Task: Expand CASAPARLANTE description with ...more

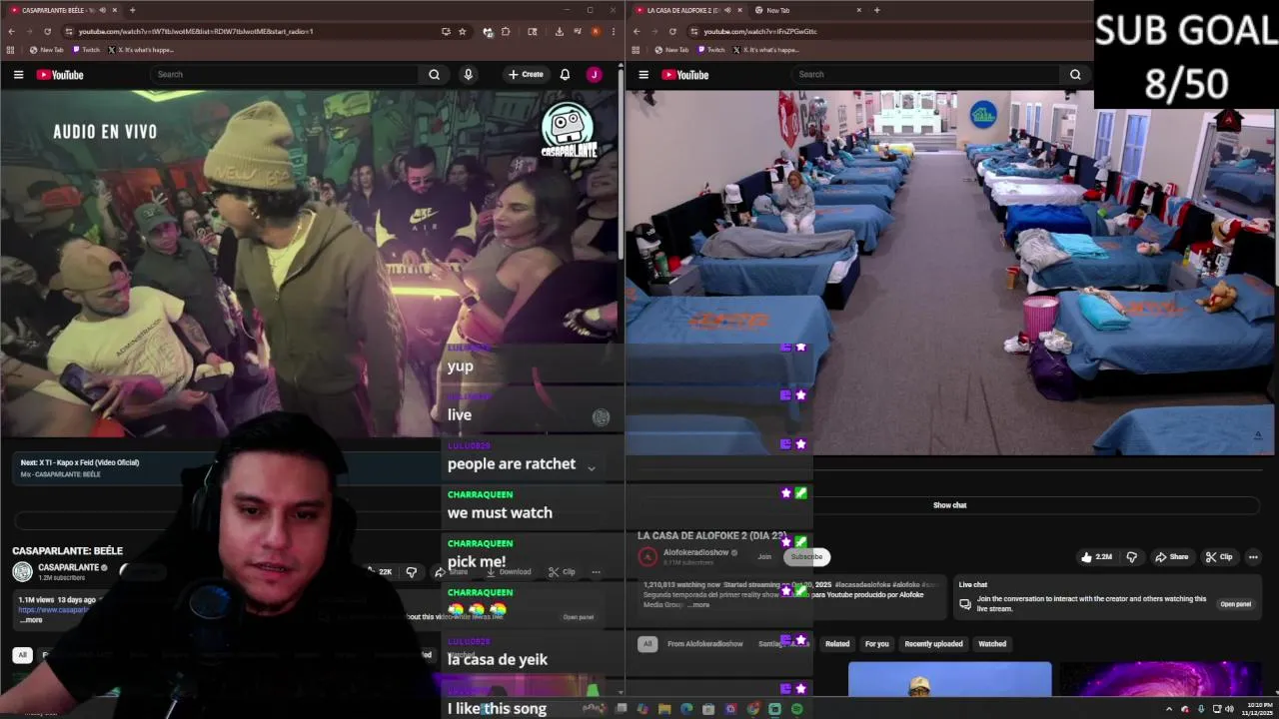Action: pos(31,620)
